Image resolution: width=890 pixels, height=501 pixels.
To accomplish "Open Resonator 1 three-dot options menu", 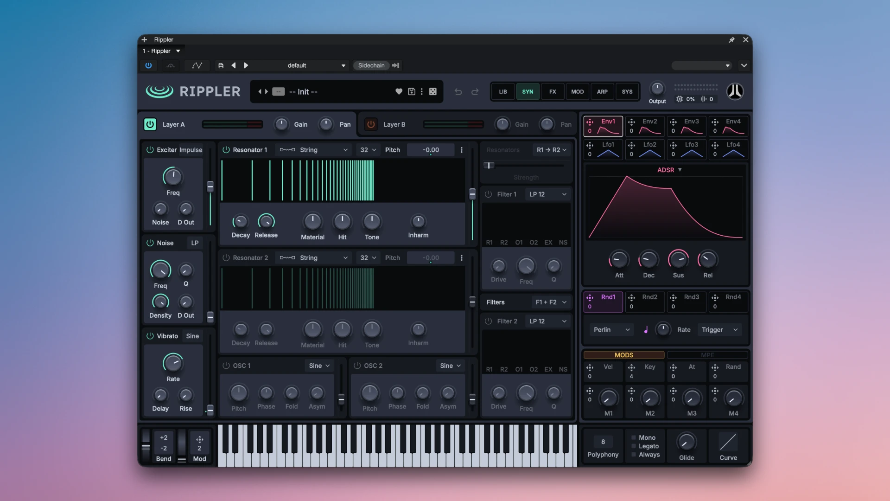I will [x=461, y=150].
